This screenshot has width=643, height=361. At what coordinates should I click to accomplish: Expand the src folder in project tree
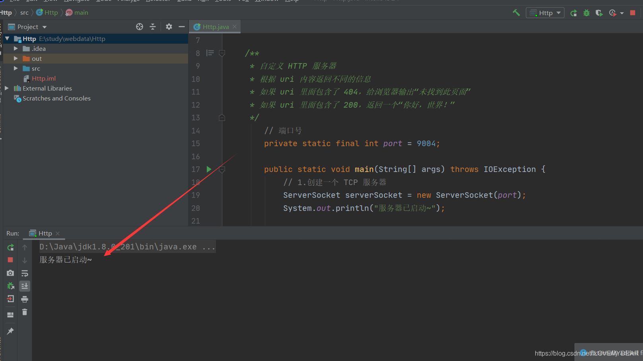16,68
